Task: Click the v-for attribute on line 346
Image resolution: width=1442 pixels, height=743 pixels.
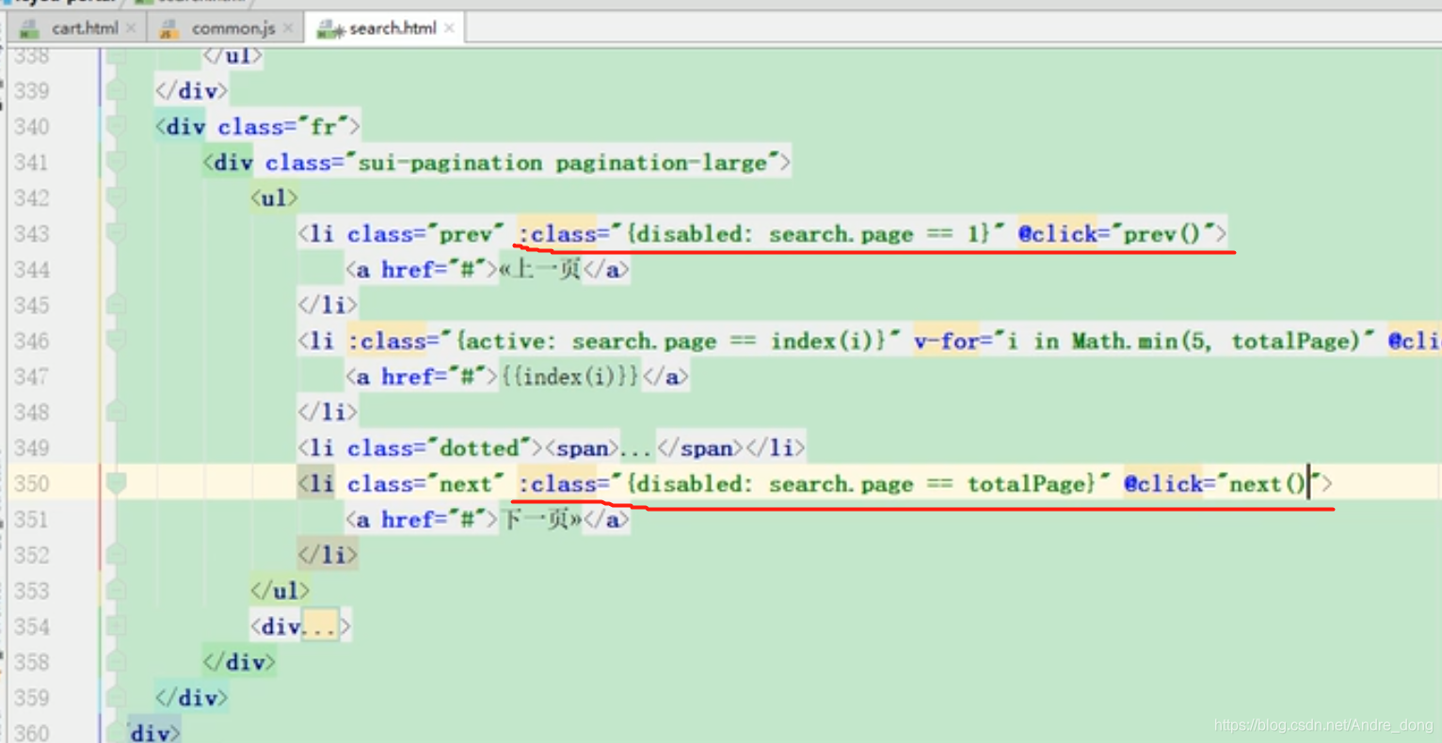Action: pos(1145,340)
